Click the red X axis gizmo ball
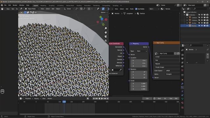Viewport: 210px width, 118px height. point(106,20)
